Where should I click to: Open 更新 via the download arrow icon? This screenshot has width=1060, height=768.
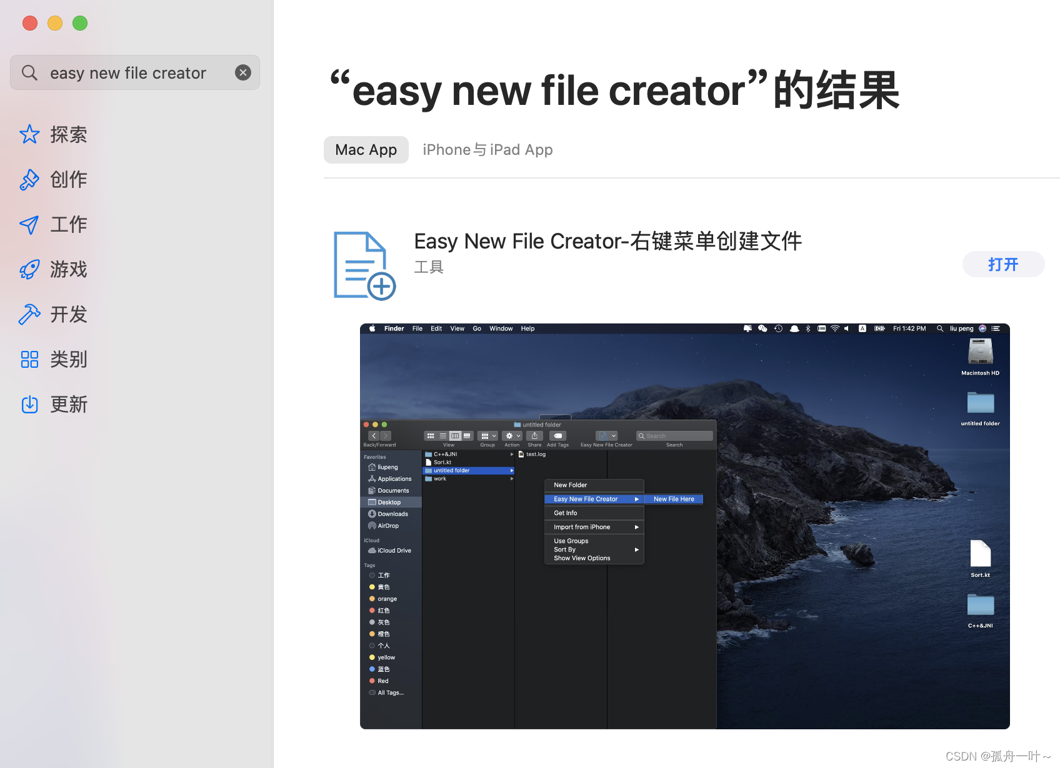[29, 404]
